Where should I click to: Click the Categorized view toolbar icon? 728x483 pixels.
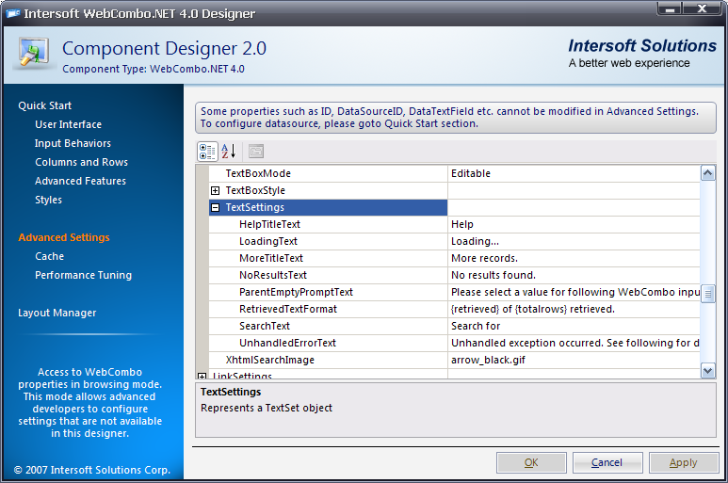click(208, 152)
